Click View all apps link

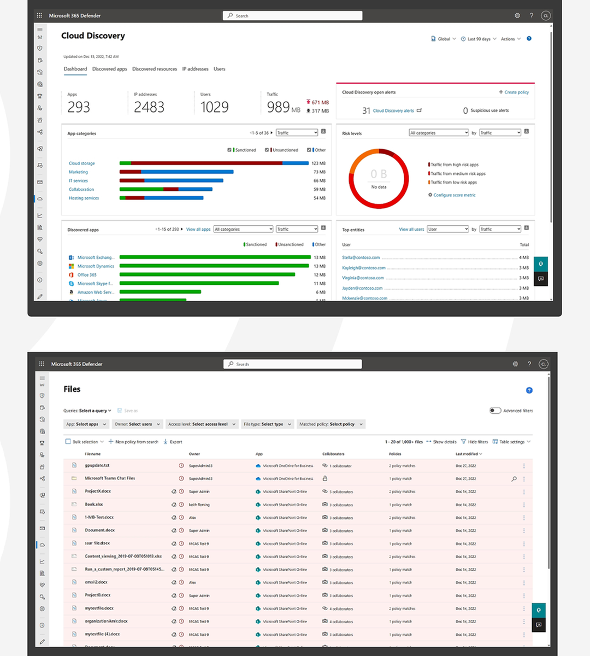(198, 230)
